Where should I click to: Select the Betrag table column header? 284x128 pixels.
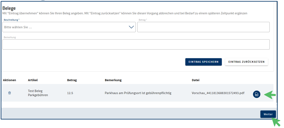coord(72,80)
